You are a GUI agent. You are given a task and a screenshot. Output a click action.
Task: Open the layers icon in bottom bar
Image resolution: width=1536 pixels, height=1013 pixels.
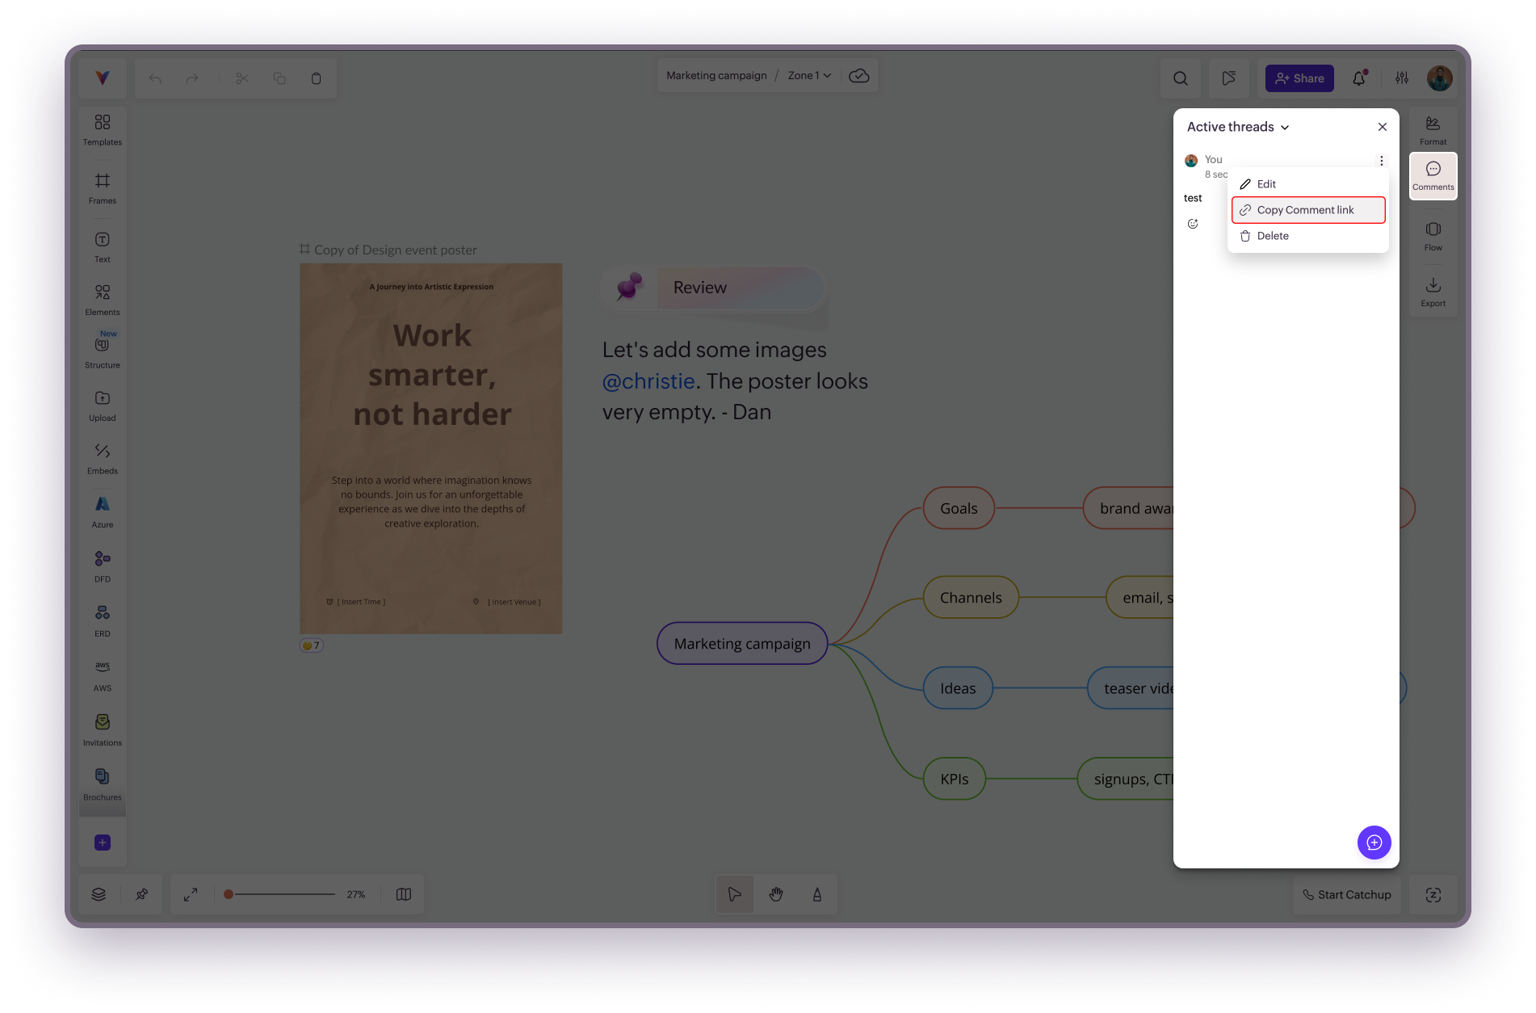coord(99,894)
